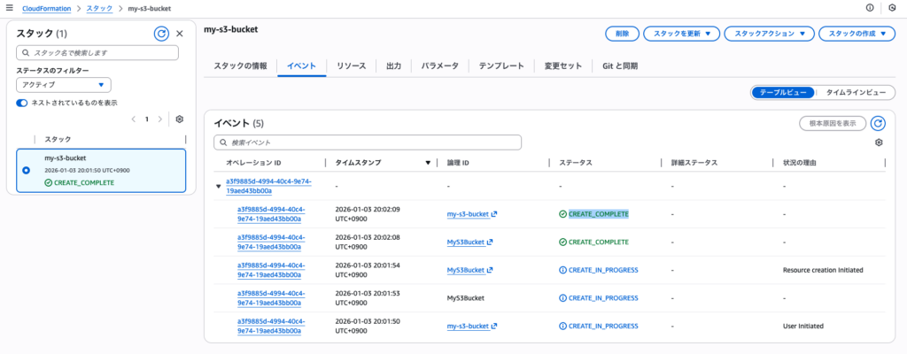Click the 削除 button
907x354 pixels.
pyautogui.click(x=622, y=34)
